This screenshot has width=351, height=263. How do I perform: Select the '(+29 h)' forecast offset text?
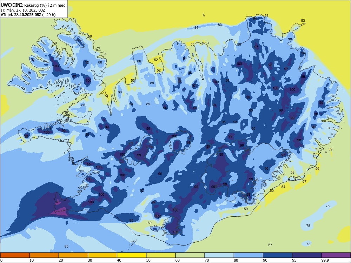pos(49,15)
